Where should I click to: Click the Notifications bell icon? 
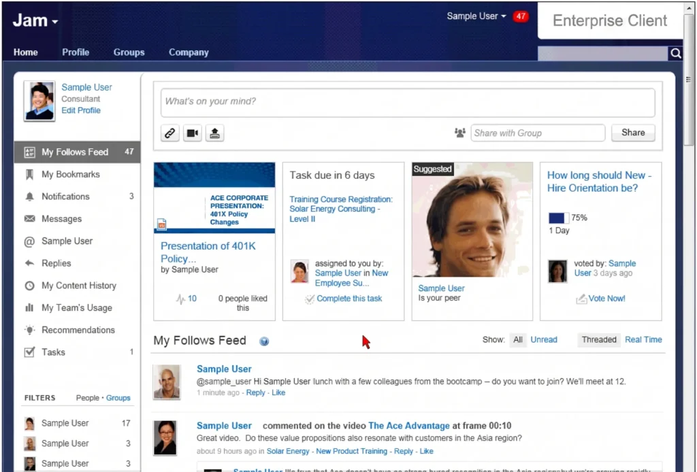[29, 197]
